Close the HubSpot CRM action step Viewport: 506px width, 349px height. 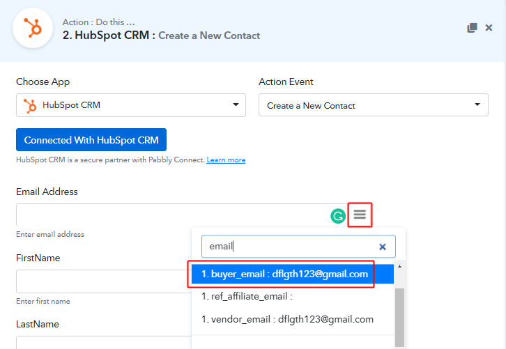489,28
